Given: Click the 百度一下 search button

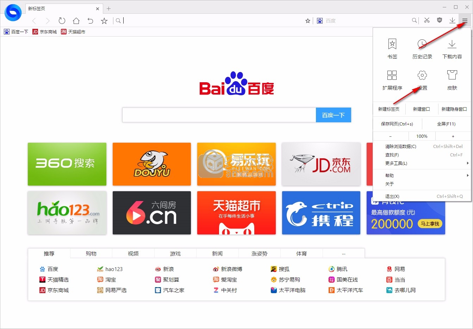Looking at the screenshot, I should click(x=334, y=115).
